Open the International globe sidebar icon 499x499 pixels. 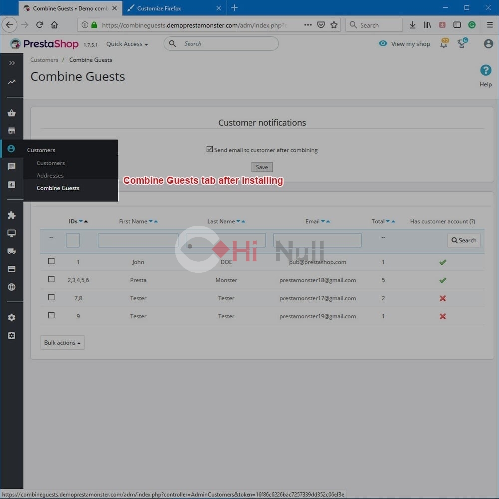coord(12,287)
